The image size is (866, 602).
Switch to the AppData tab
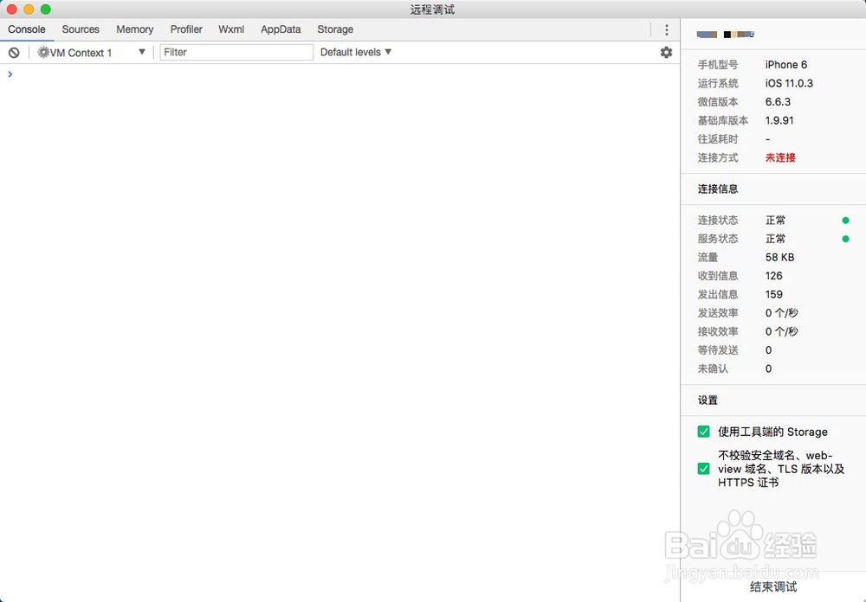click(x=281, y=29)
